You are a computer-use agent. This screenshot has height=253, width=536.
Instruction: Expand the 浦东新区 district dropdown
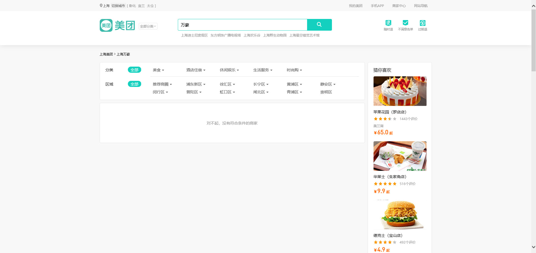coord(195,84)
